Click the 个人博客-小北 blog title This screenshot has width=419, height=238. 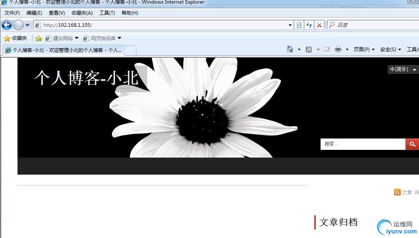tap(86, 78)
